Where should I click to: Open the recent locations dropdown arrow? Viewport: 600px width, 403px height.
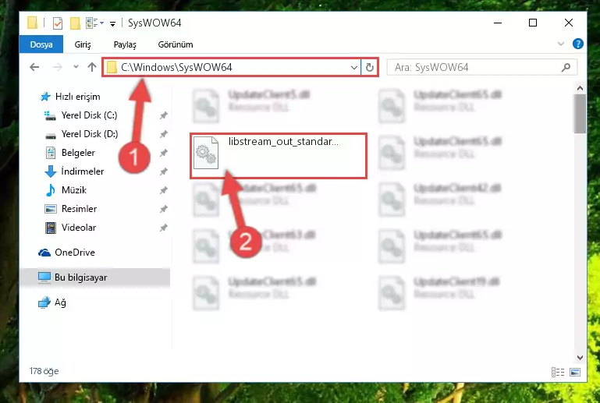(76, 67)
